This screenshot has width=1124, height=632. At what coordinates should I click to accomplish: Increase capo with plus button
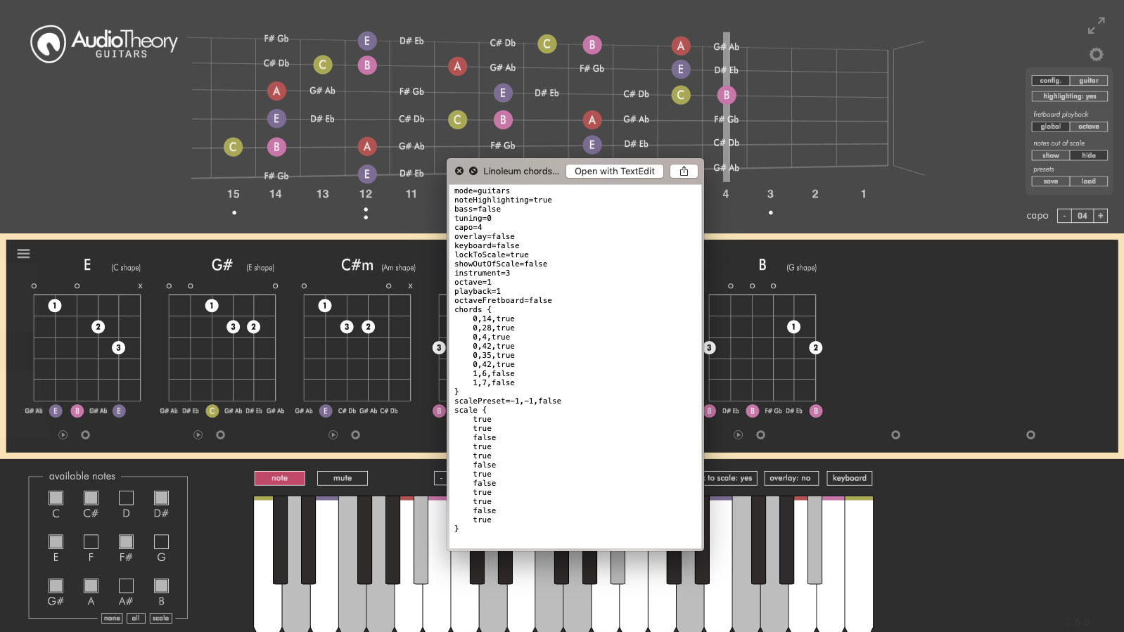pos(1100,216)
